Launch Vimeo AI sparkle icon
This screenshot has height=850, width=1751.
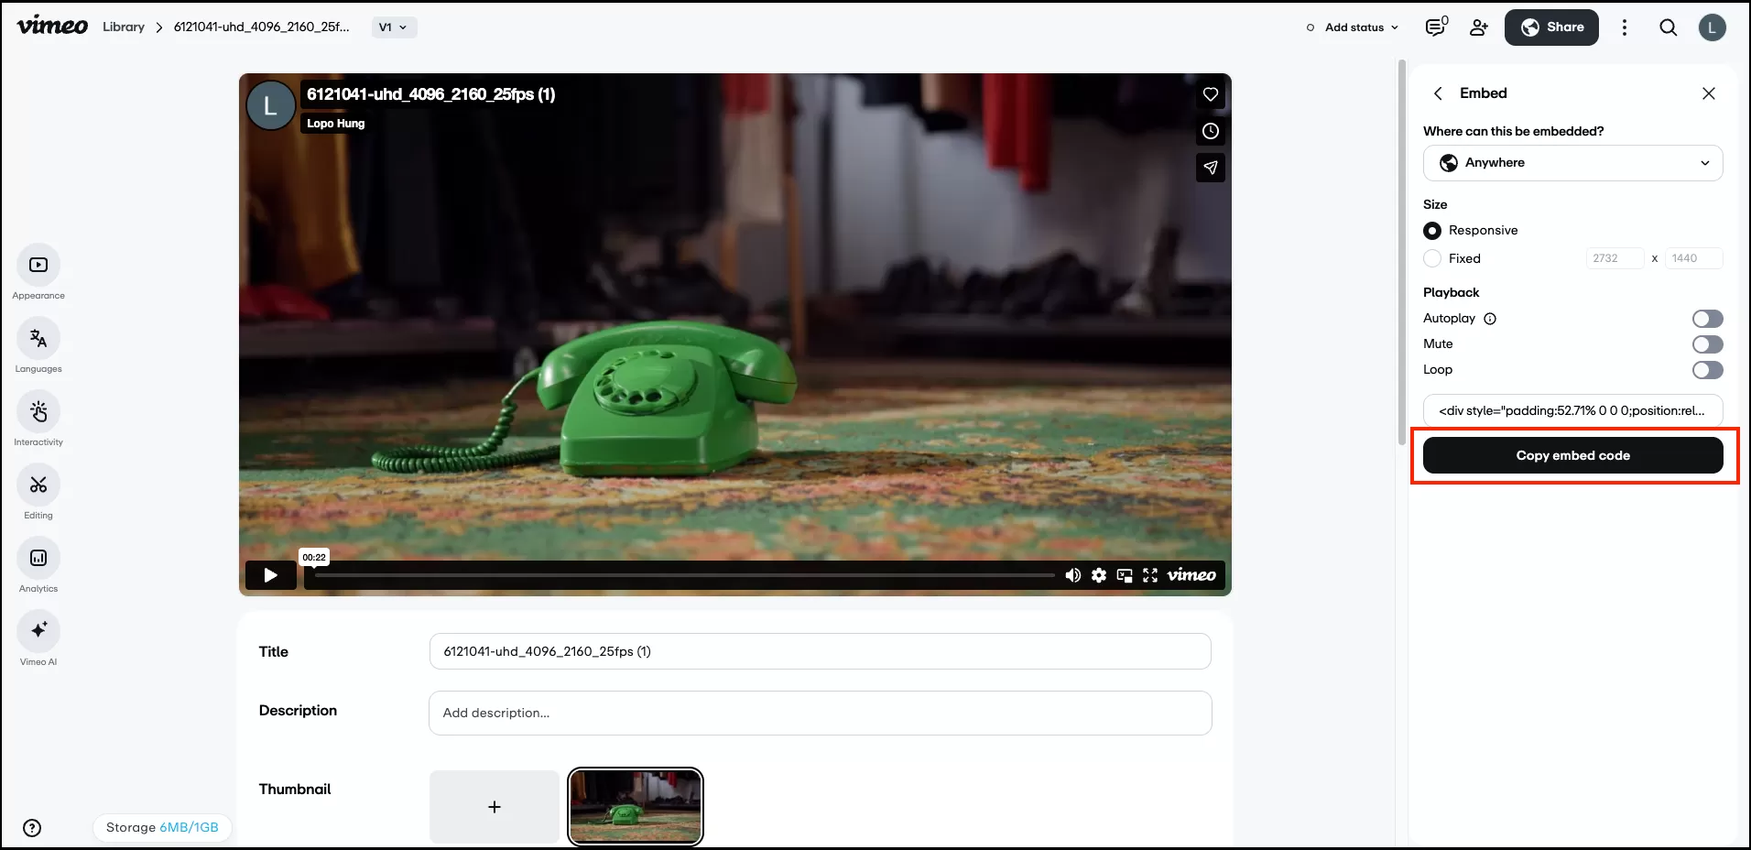(38, 631)
